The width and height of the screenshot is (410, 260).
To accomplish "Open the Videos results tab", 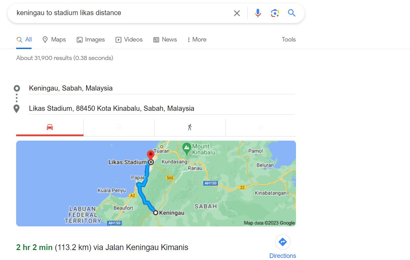I will [x=129, y=39].
